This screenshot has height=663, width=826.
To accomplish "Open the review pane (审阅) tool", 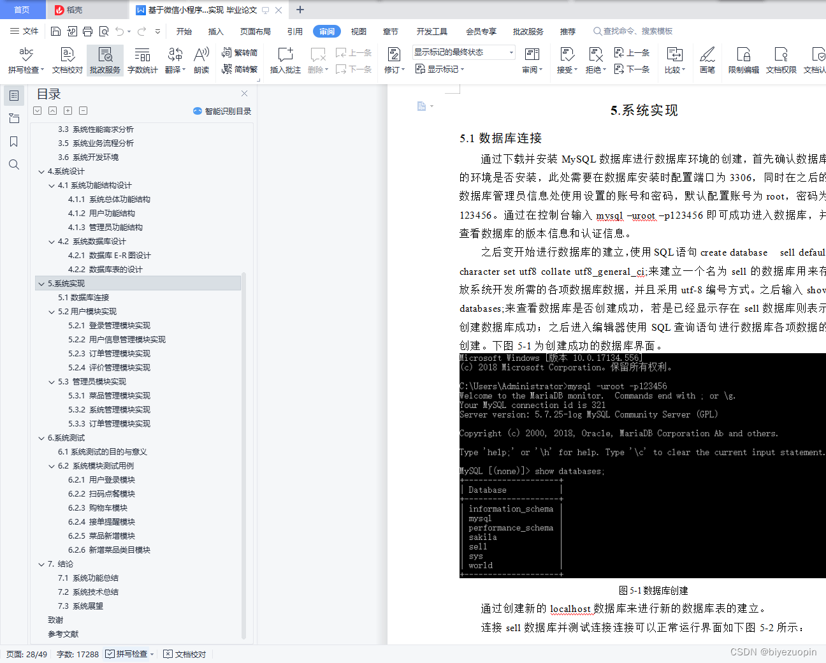I will point(532,61).
